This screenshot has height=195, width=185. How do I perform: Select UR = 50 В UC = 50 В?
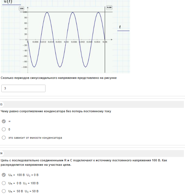4,191
